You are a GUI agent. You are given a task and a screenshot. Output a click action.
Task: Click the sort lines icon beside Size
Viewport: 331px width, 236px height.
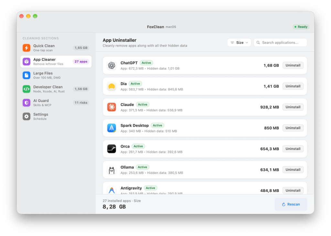232,42
